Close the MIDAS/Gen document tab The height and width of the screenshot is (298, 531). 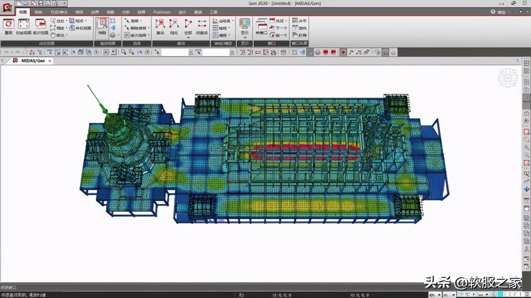(50, 61)
